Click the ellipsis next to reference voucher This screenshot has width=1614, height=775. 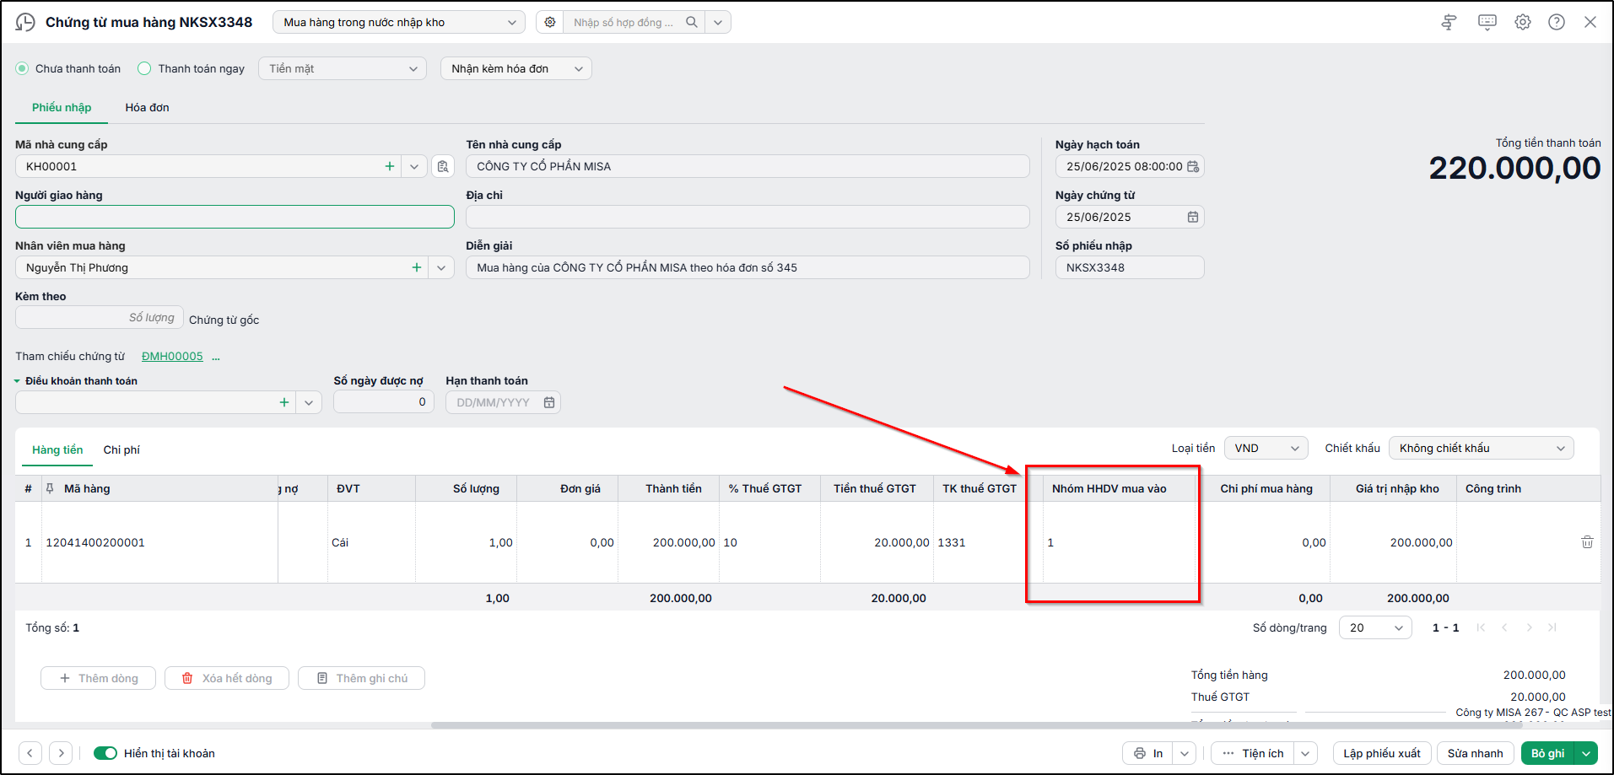[216, 357]
